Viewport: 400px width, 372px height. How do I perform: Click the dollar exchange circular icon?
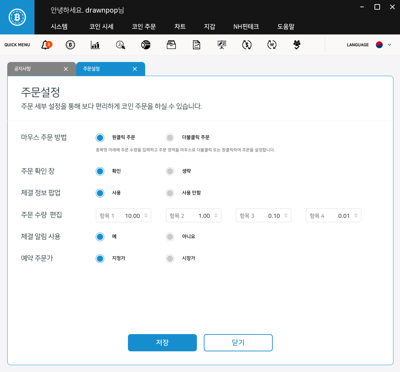point(247,45)
